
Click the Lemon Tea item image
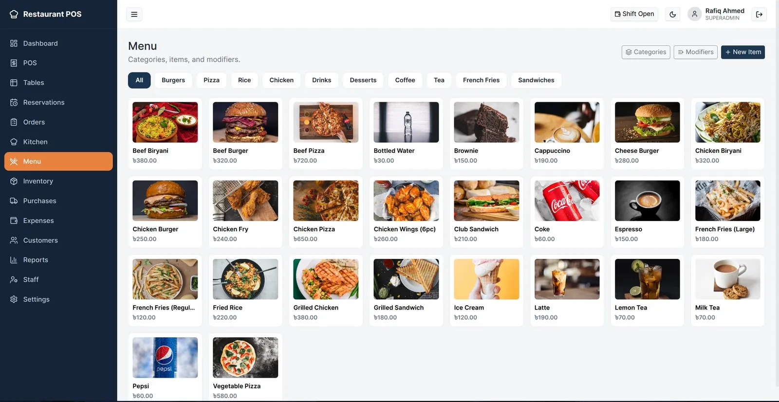pos(647,279)
